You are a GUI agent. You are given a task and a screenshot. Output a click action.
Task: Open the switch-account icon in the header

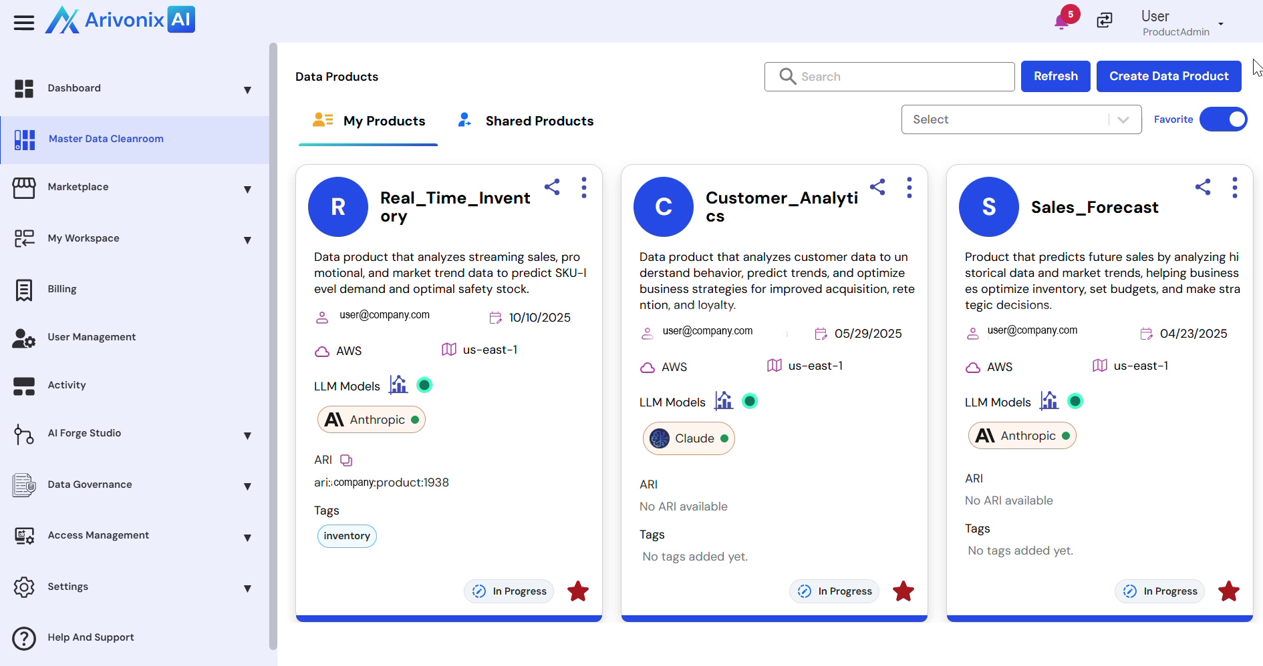(1104, 21)
